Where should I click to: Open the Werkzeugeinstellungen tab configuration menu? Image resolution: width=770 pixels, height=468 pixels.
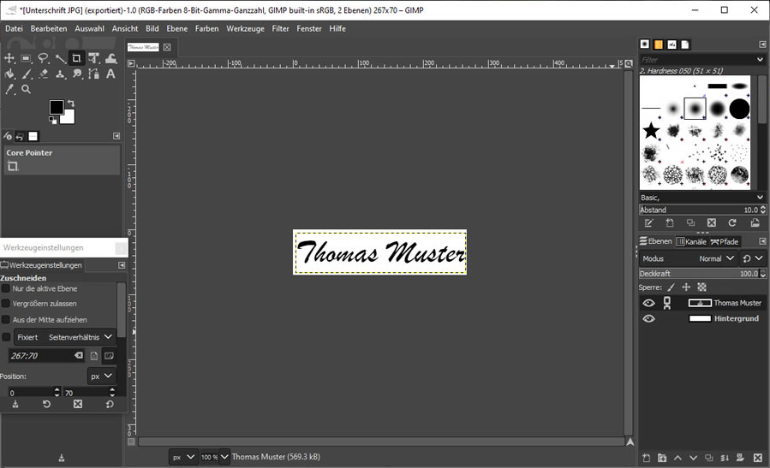(122, 265)
